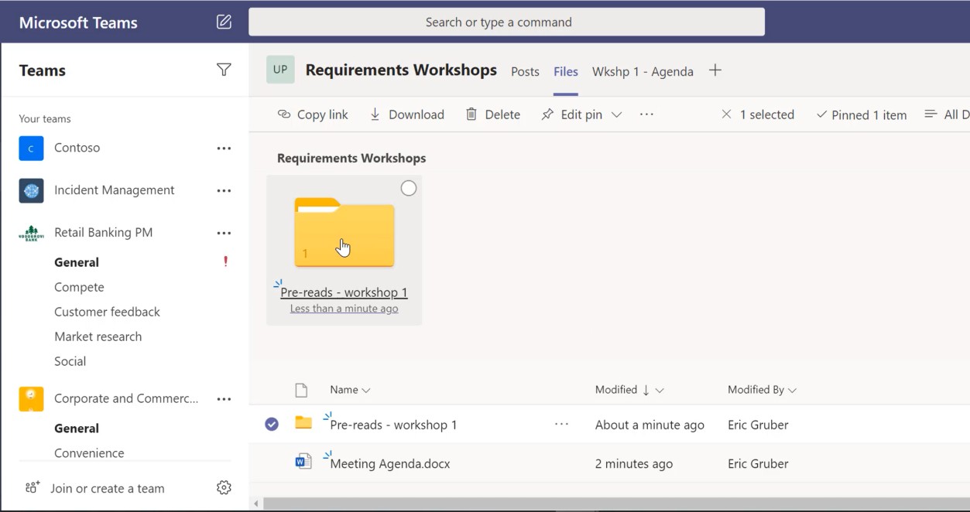Viewport: 970px width, 512px height.
Task: Open more options for Incident Management team
Action: tap(224, 190)
